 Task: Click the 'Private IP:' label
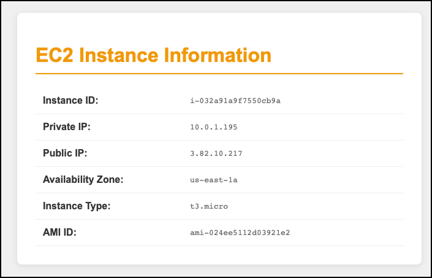(67, 127)
